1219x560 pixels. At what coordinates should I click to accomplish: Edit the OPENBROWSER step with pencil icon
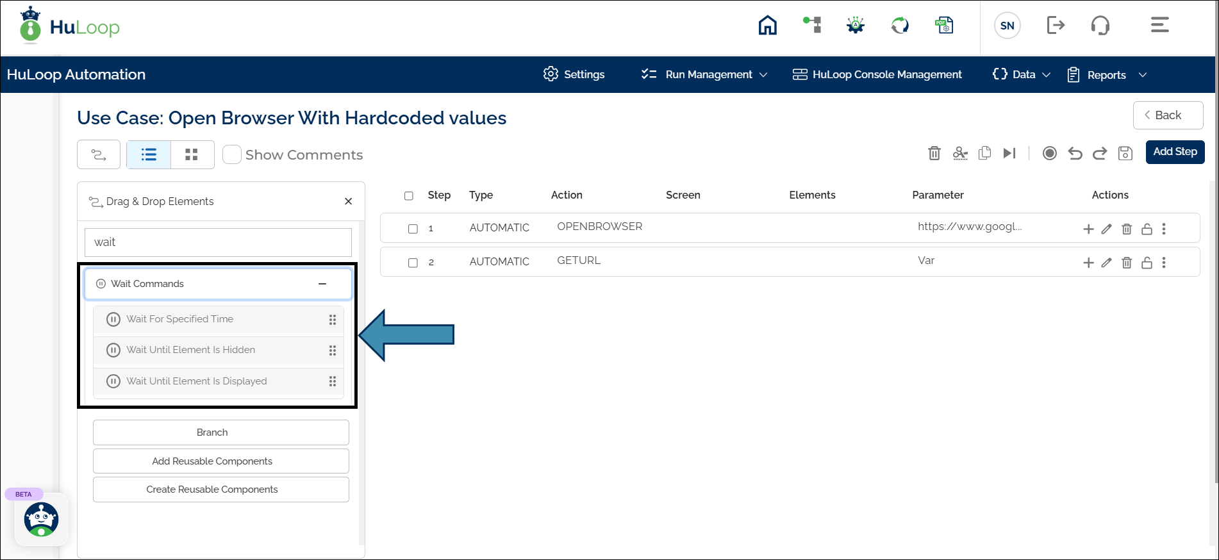pos(1107,229)
